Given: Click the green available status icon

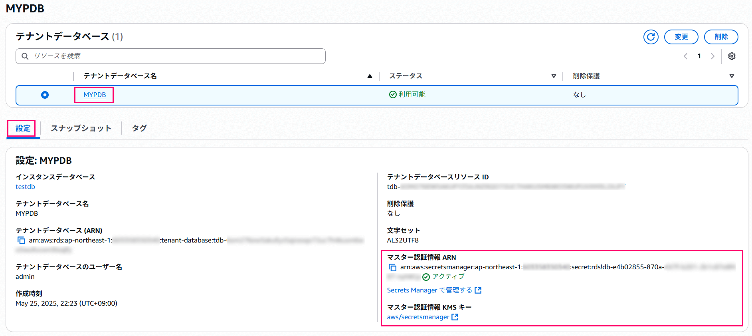Looking at the screenshot, I should tap(393, 94).
